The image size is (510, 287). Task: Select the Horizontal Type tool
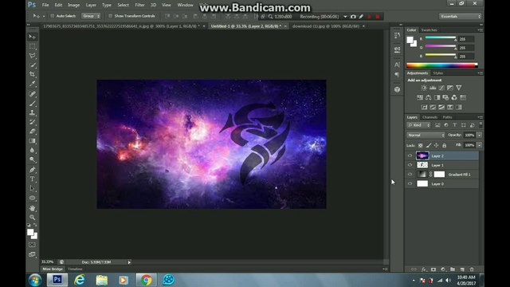(x=33, y=179)
